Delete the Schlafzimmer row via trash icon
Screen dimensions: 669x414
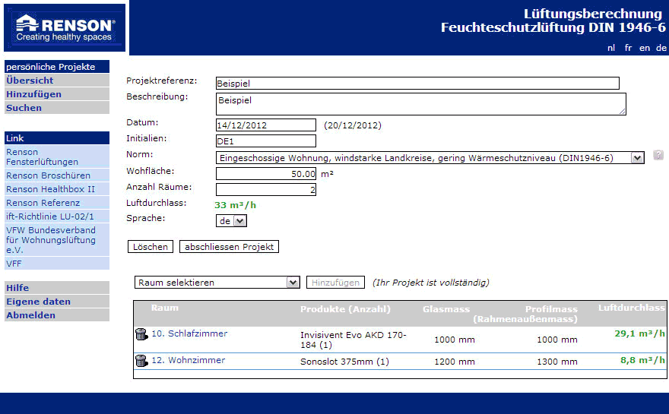141,333
